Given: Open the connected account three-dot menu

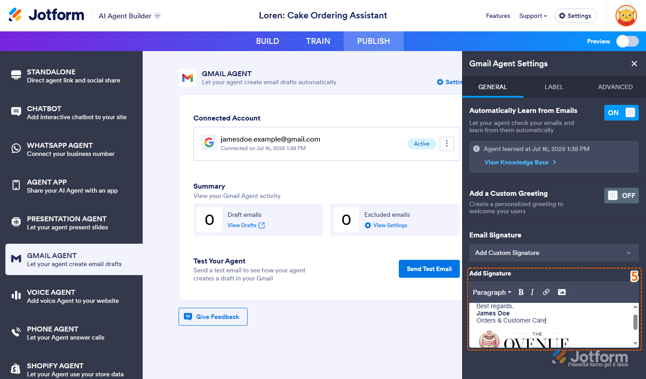Looking at the screenshot, I should 447,144.
